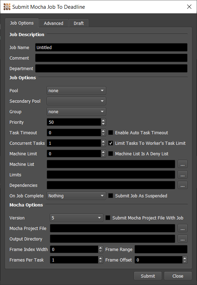Open the On Job Complete dropdown
This screenshot has height=285, width=197.
(x=76, y=196)
